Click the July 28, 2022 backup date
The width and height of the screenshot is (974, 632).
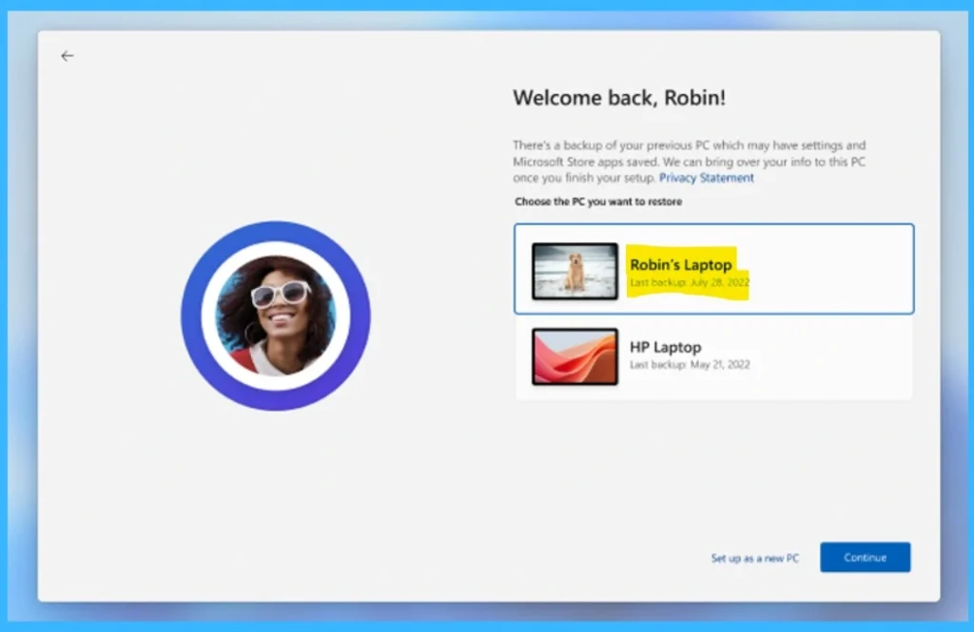688,282
